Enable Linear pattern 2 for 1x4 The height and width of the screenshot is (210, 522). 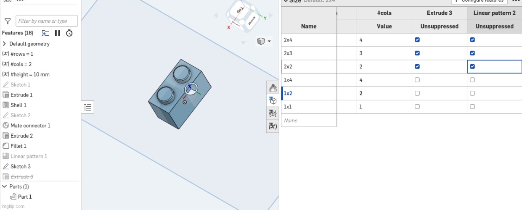tap(472, 80)
